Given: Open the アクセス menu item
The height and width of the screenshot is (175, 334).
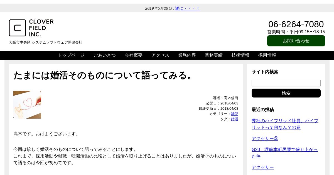Looking at the screenshot, I should (160, 55).
